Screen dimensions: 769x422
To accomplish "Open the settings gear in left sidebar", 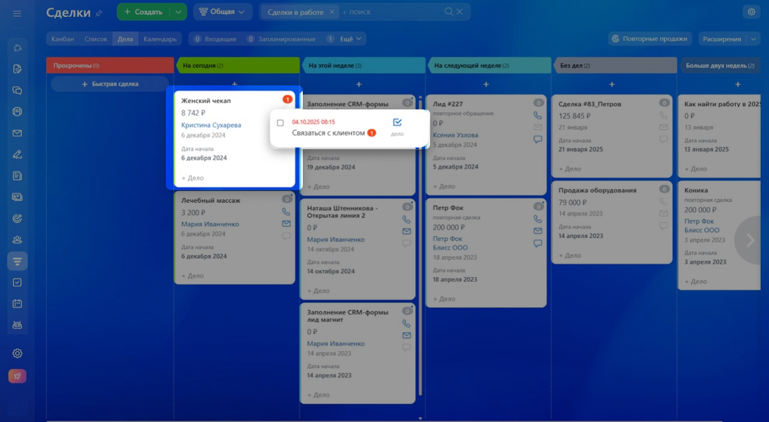I will (x=17, y=353).
